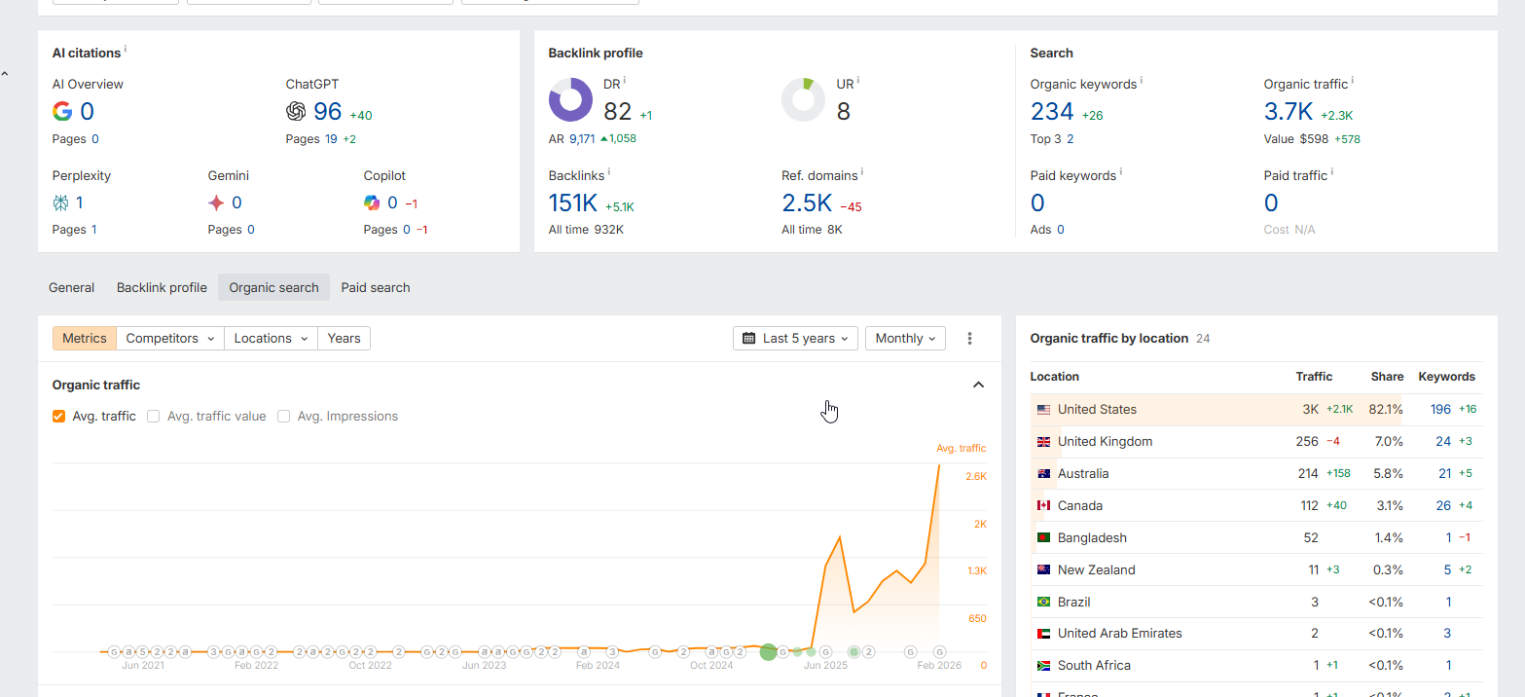Open the three-dot chart options menu
Viewport: 1525px width, 697px height.
pyautogui.click(x=969, y=339)
